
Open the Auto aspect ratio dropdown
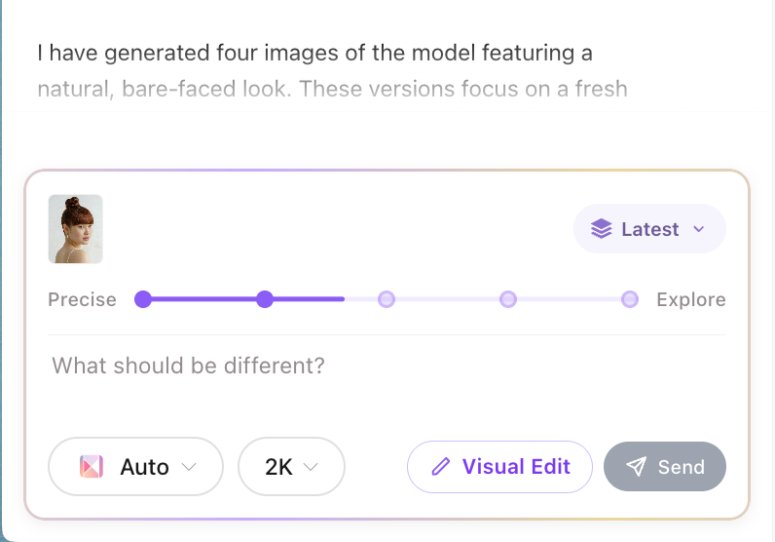pos(136,467)
